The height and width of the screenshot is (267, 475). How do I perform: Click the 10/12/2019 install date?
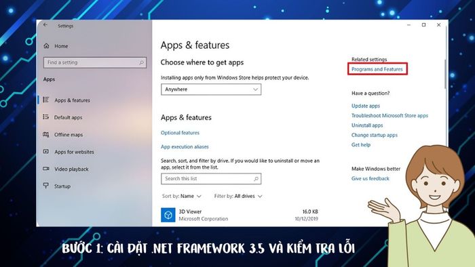pos(307,219)
